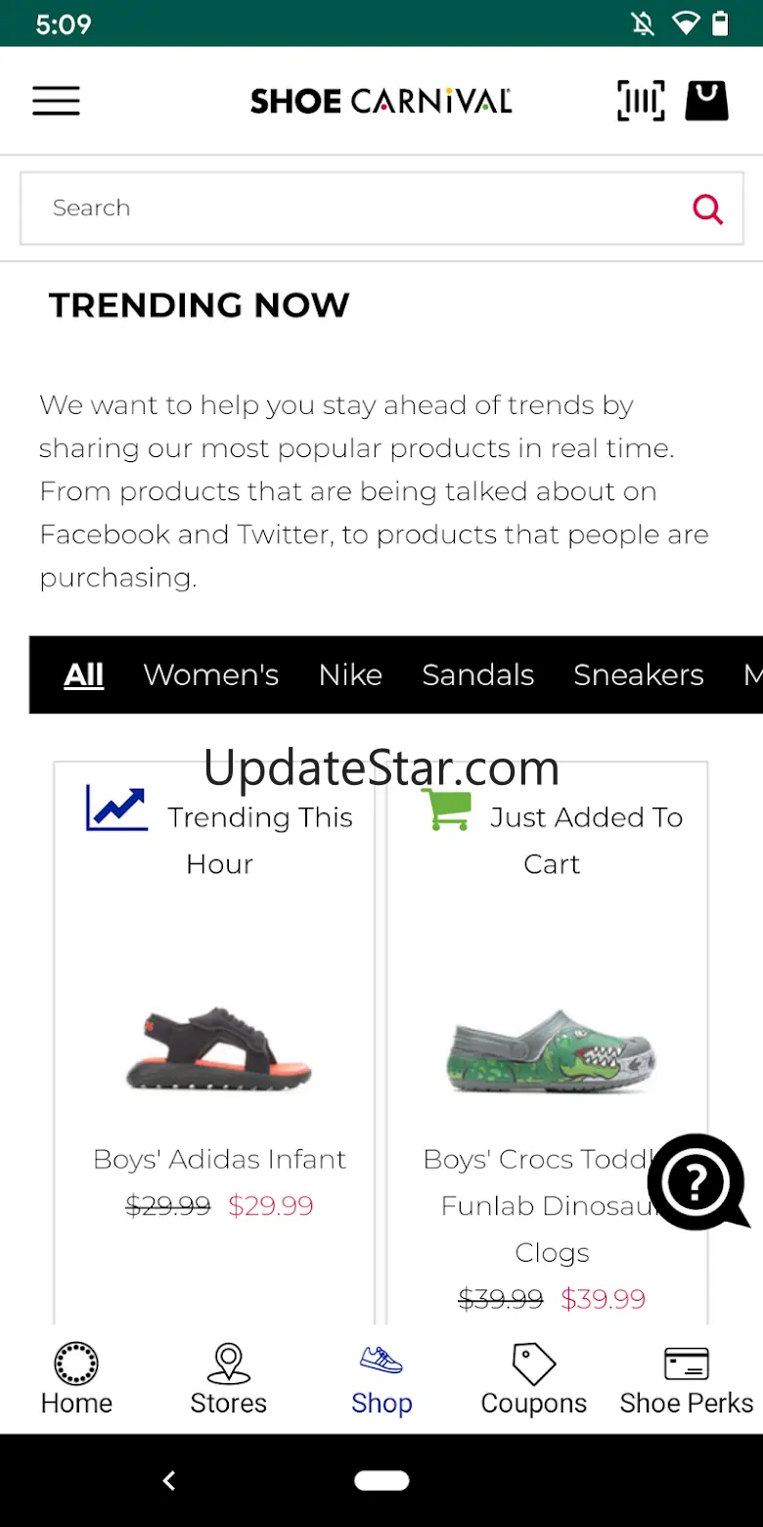Viewport: 763px width, 1527px height.
Task: Open the hamburger navigation menu
Action: click(56, 101)
